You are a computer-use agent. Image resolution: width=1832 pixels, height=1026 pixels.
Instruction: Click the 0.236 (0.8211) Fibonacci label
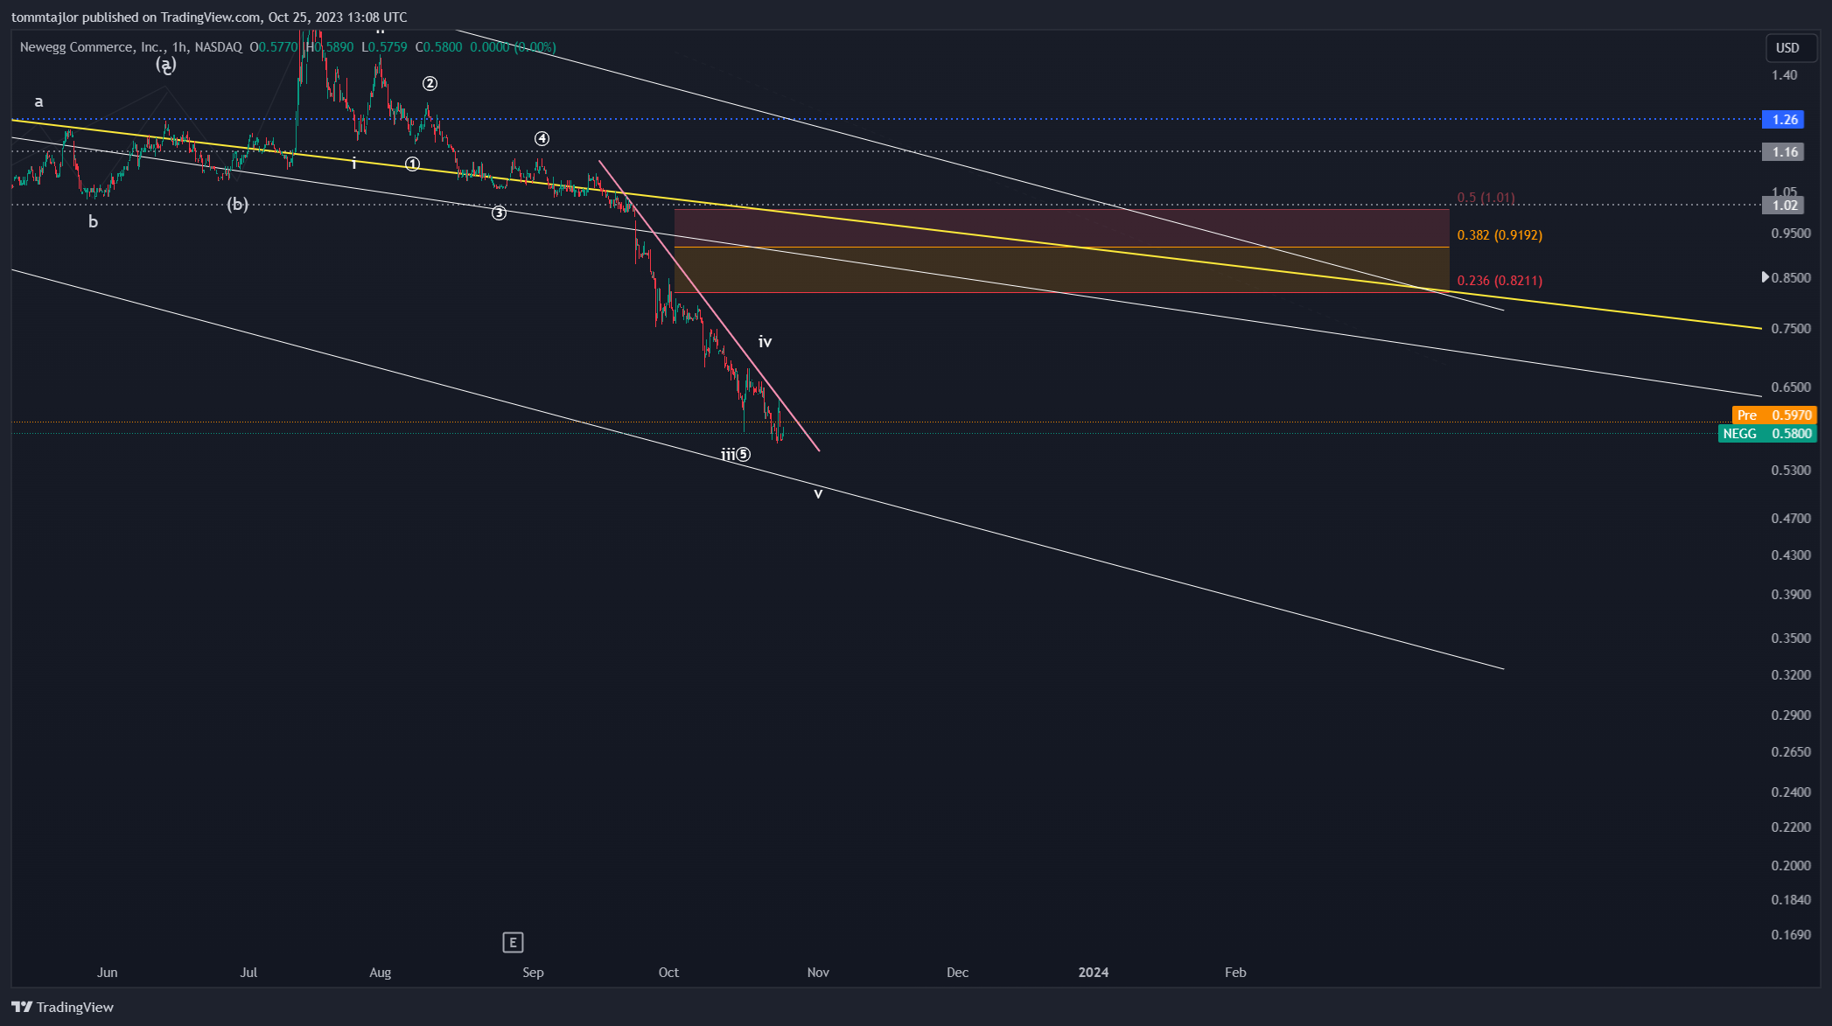pyautogui.click(x=1500, y=281)
